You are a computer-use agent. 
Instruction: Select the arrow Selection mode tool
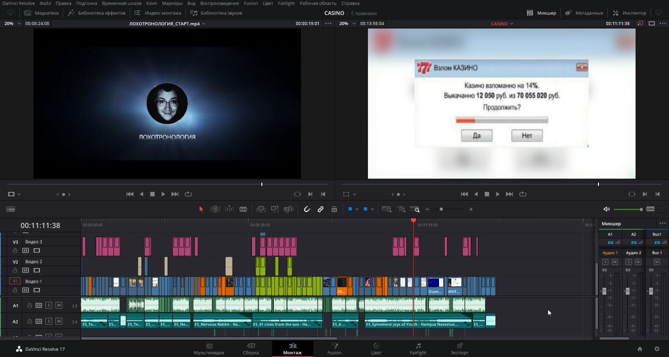point(201,209)
